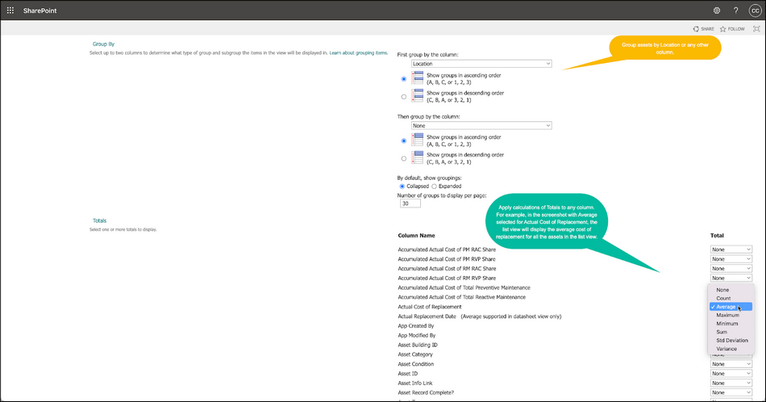Click the Group By section heading
766x402 pixels.
click(x=103, y=44)
